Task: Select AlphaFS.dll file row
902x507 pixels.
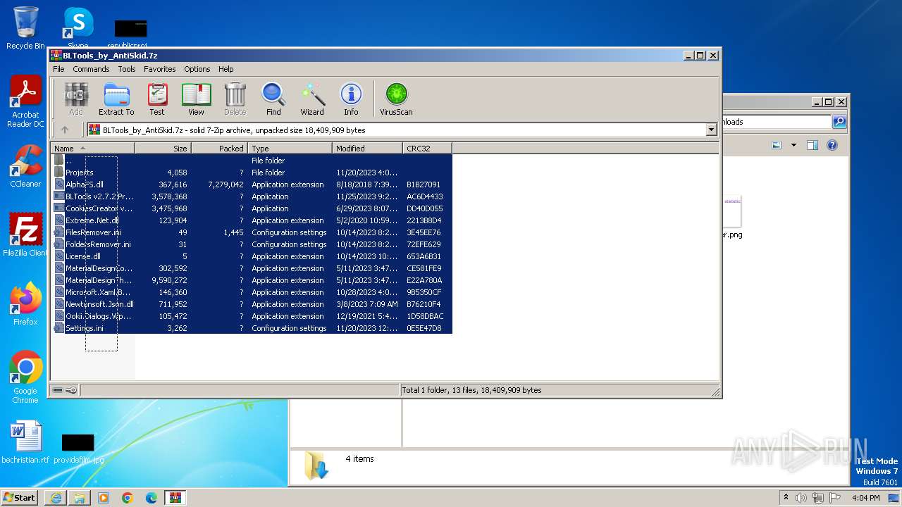Action: click(252, 184)
